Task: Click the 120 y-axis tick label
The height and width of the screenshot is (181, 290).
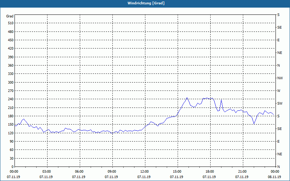Action: pos(11,133)
